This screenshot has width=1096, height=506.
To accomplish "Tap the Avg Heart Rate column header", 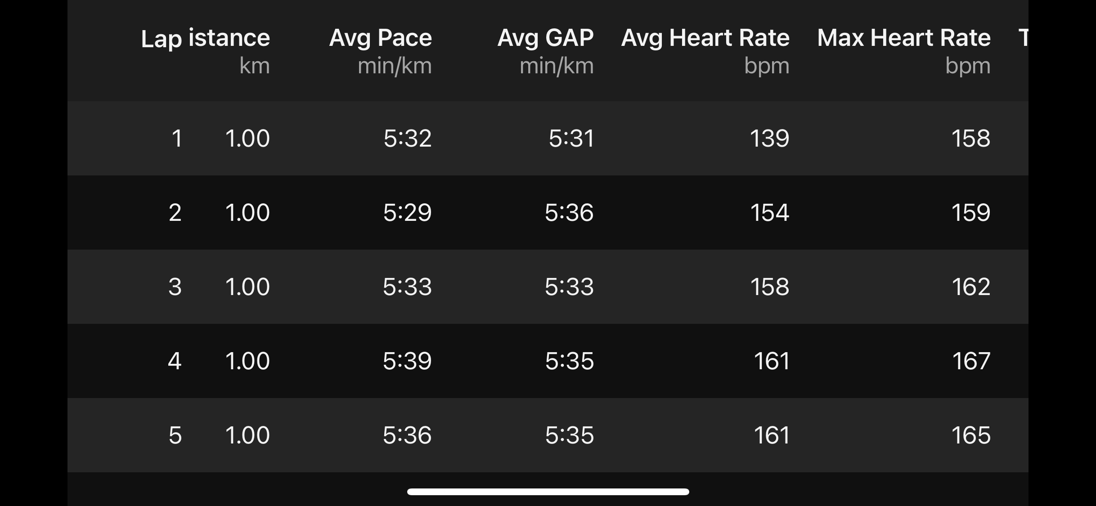I will tap(705, 51).
